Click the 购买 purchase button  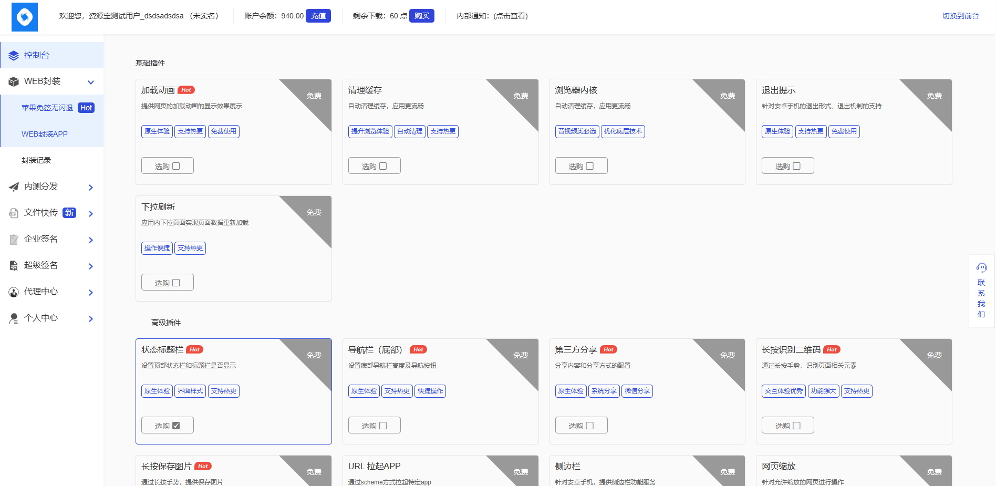tap(422, 16)
